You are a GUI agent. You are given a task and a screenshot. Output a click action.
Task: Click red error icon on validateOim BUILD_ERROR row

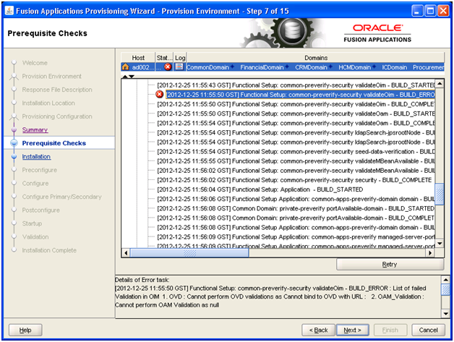[159, 95]
